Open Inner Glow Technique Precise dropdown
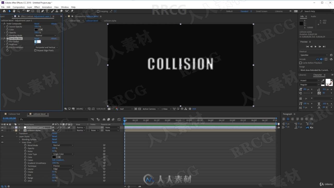The height and width of the screenshot is (188, 334). pyautogui.click(x=63, y=166)
